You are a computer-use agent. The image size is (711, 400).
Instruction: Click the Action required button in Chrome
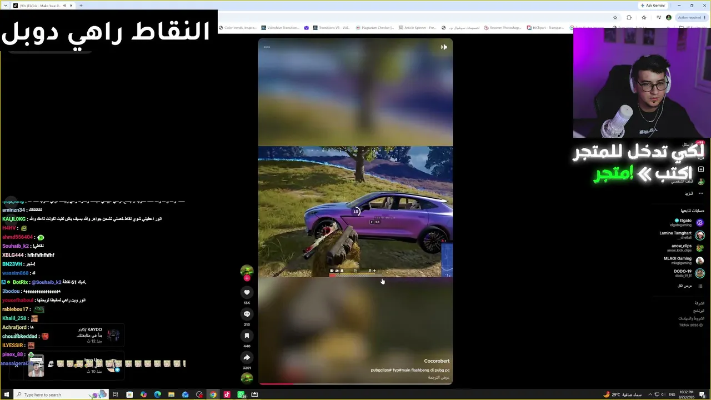(x=690, y=18)
